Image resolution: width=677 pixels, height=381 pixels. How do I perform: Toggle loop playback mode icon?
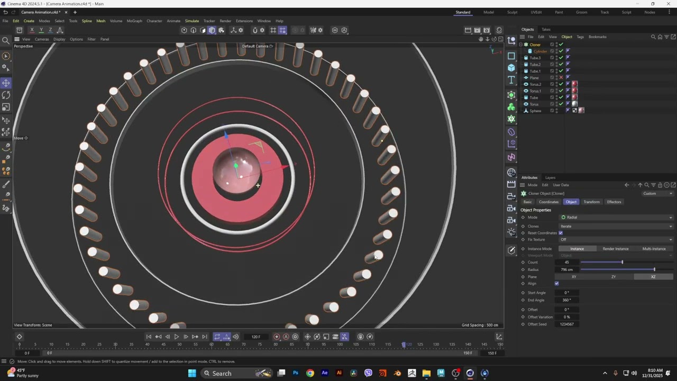pyautogui.click(x=217, y=337)
